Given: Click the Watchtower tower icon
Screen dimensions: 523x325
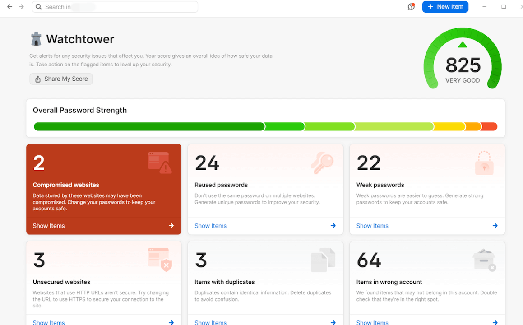Looking at the screenshot, I should click(35, 38).
